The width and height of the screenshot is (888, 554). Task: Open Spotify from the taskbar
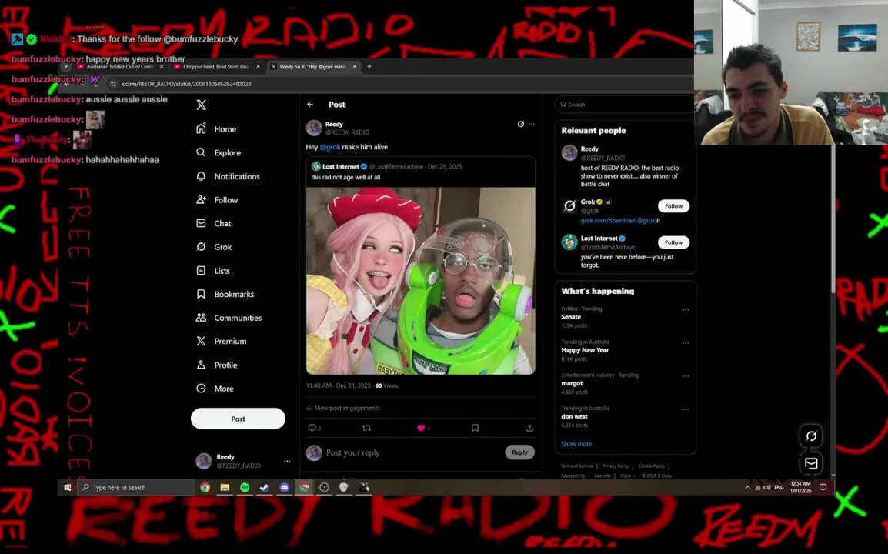click(245, 487)
